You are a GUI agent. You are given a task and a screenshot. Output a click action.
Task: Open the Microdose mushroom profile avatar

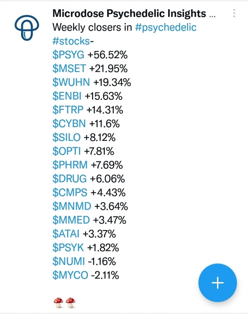tap(27, 28)
